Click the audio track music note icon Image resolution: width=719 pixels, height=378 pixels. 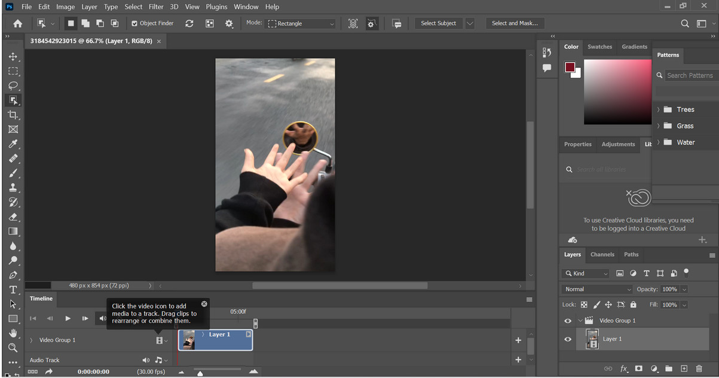(158, 360)
